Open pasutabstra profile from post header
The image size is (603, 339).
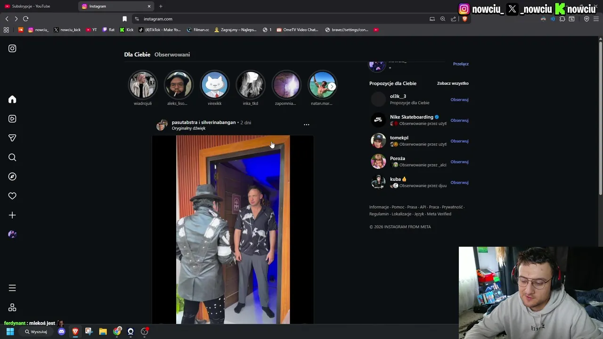[x=185, y=122]
